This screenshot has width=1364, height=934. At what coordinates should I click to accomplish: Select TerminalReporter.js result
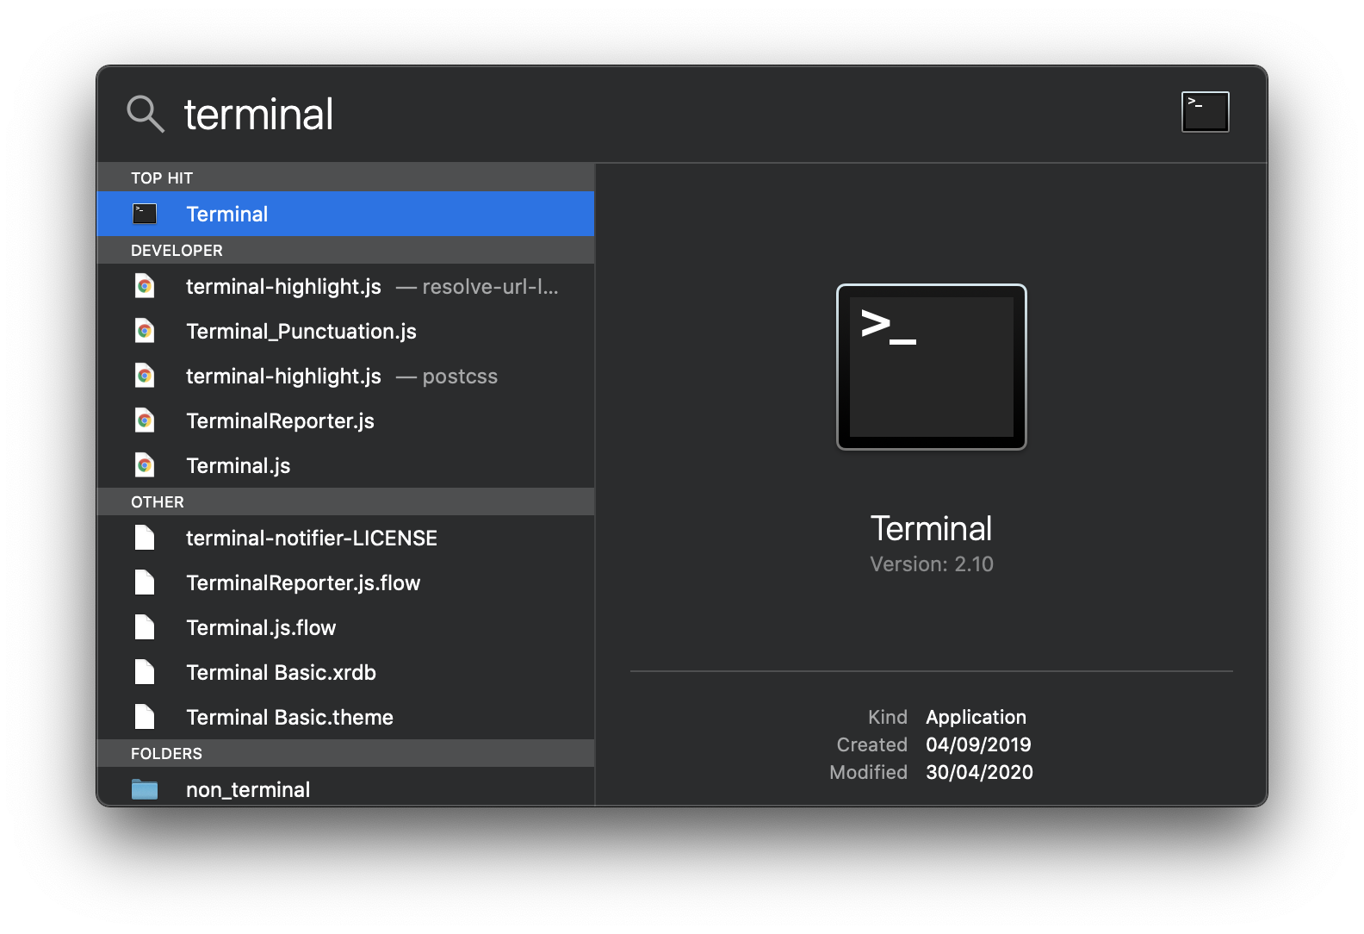pyautogui.click(x=345, y=420)
